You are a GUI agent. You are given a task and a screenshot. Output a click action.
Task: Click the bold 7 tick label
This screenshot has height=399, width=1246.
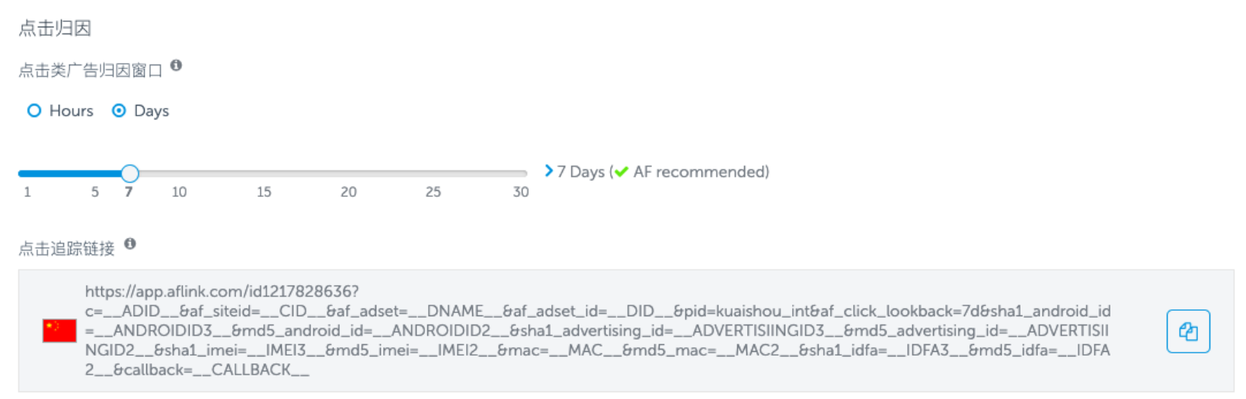pos(129,192)
